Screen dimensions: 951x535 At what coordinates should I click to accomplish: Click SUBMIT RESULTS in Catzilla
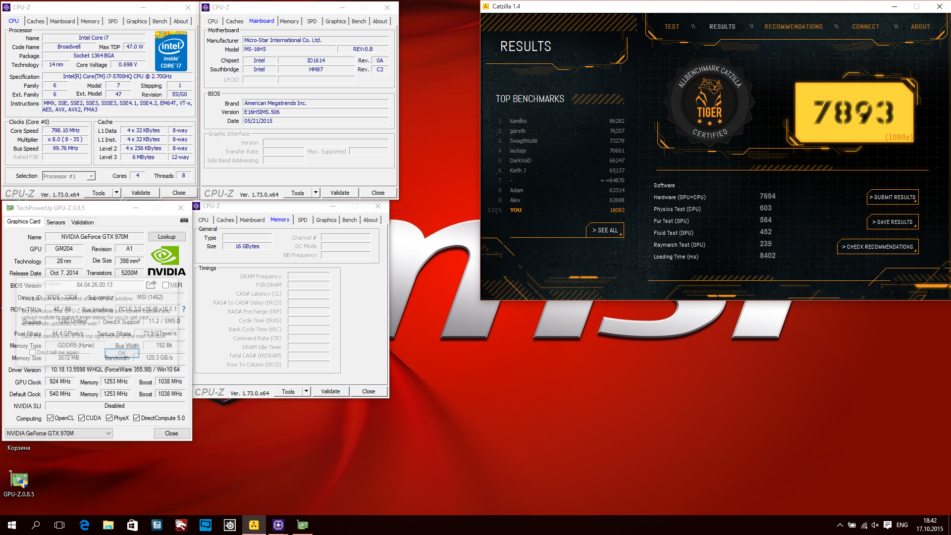[x=893, y=197]
